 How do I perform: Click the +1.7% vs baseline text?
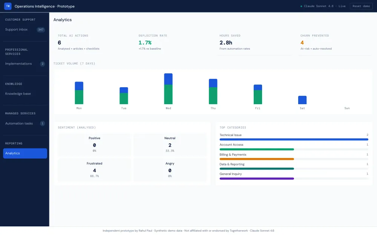(x=150, y=49)
